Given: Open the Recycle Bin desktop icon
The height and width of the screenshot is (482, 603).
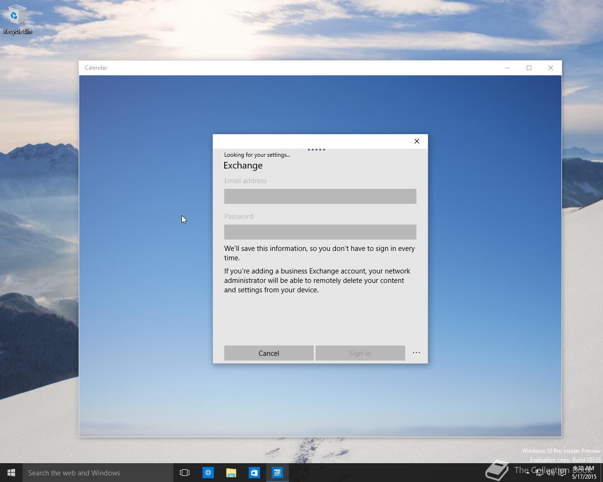Looking at the screenshot, I should tap(17, 20).
